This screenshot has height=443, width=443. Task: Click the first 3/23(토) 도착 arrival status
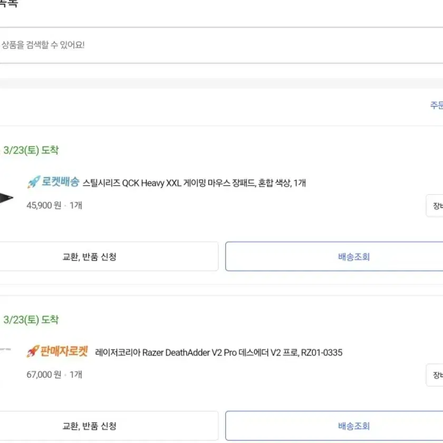click(x=31, y=150)
